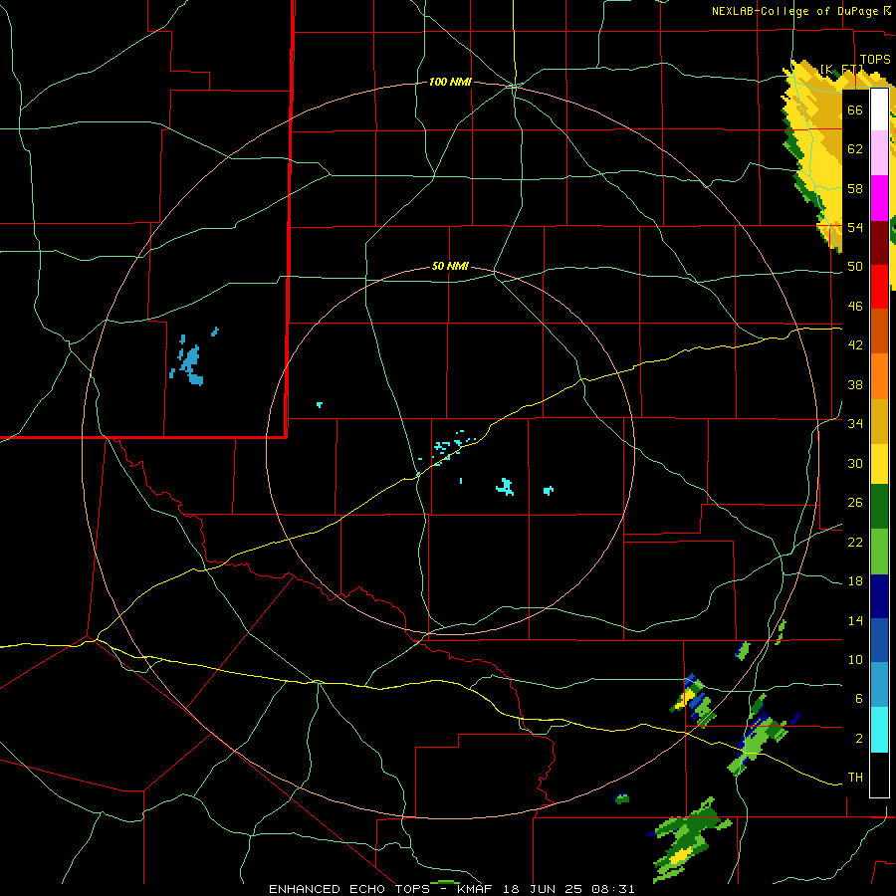Screen dimensions: 896x896
Task: Click the "10" legend value
Action: [855, 660]
